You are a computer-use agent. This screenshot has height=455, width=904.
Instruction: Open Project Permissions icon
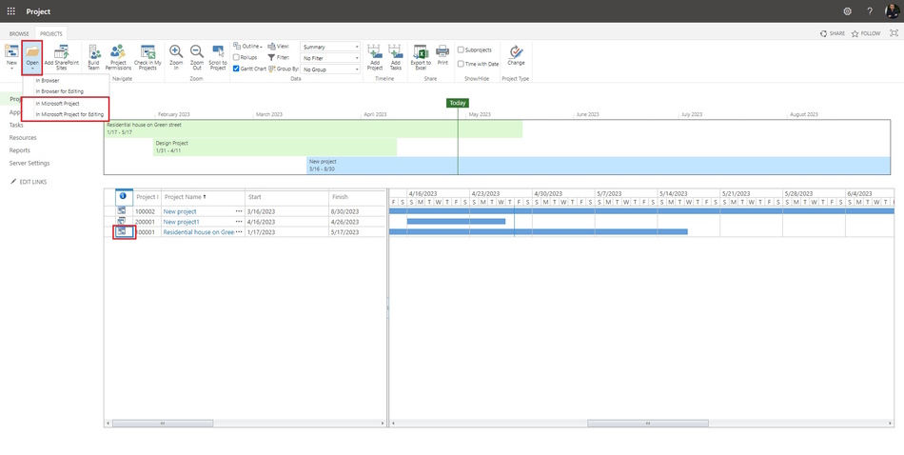coord(118,50)
